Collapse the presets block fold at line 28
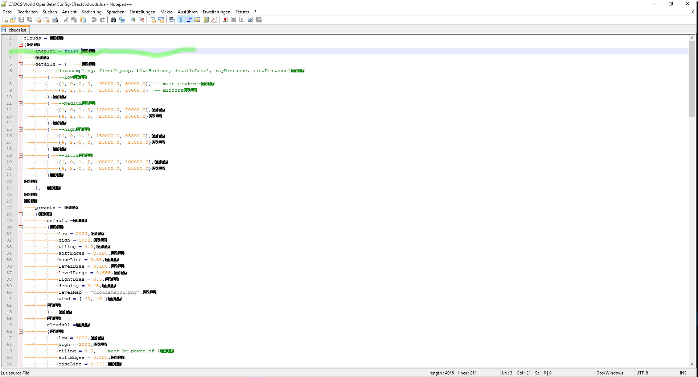698x377 pixels. pos(21,214)
